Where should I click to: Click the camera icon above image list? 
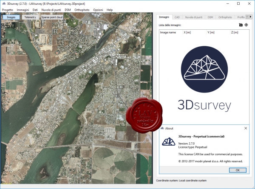241,25
